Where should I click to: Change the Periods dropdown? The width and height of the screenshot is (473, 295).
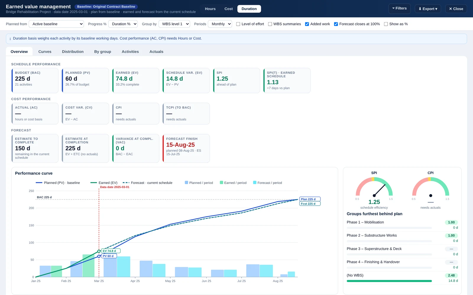click(x=220, y=24)
